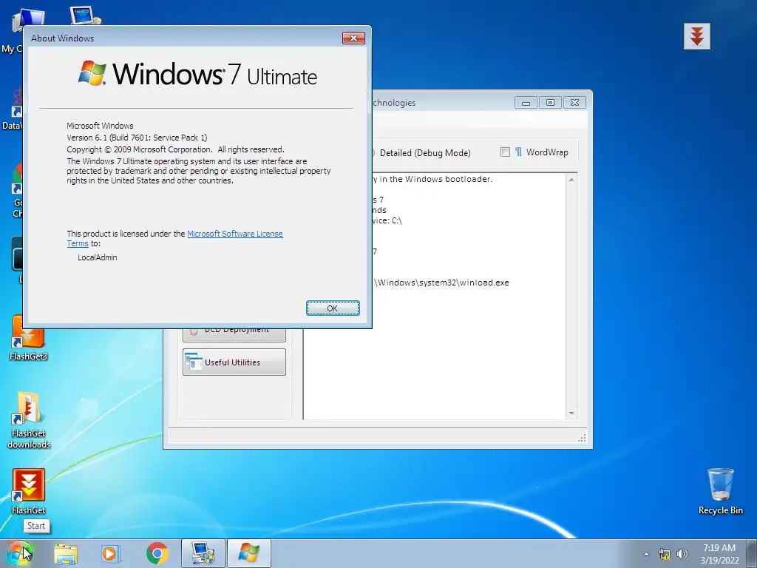Viewport: 757px width, 568px height.
Task: Open the network tray icon
Action: 665,554
